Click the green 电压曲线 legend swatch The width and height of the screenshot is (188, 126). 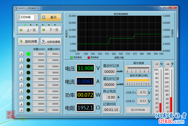(x=71, y=57)
